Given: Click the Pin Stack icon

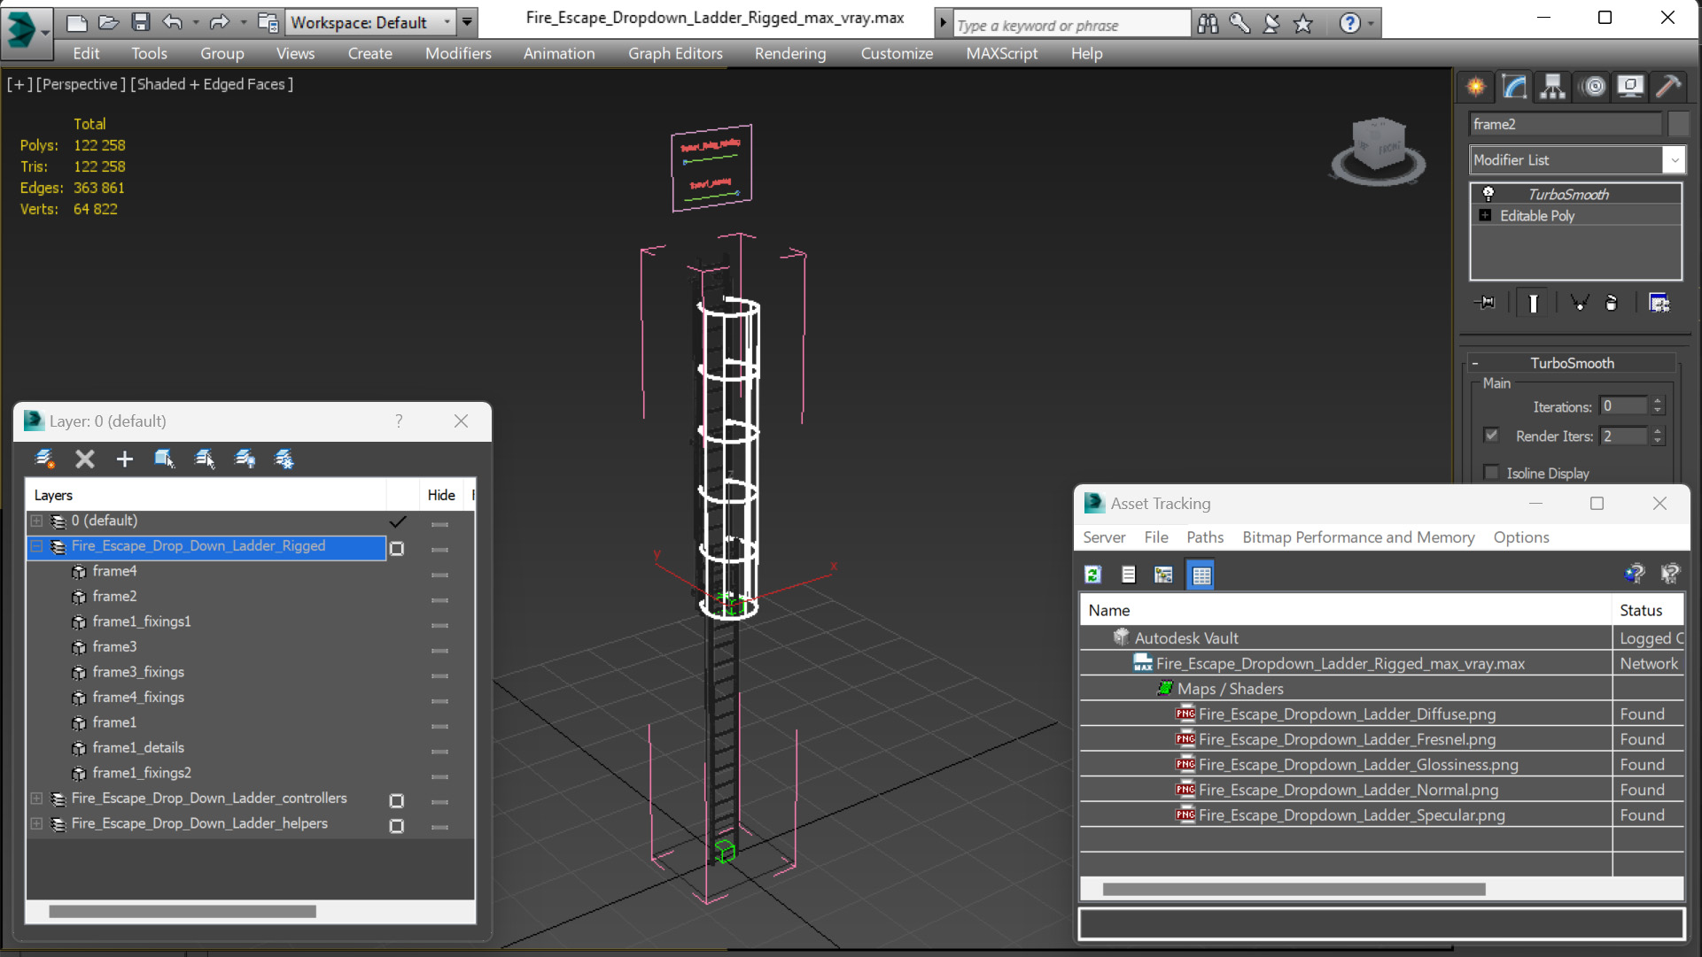Looking at the screenshot, I should [x=1486, y=303].
